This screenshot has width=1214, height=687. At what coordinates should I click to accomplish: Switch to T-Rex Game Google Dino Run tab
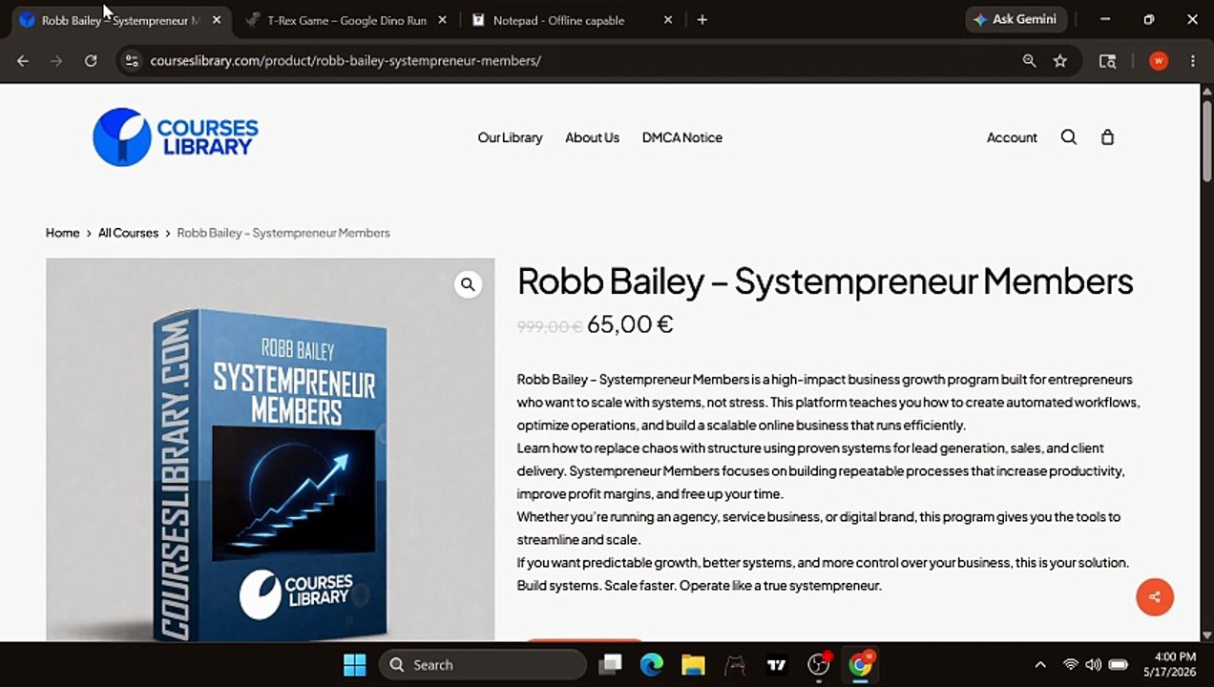(345, 19)
